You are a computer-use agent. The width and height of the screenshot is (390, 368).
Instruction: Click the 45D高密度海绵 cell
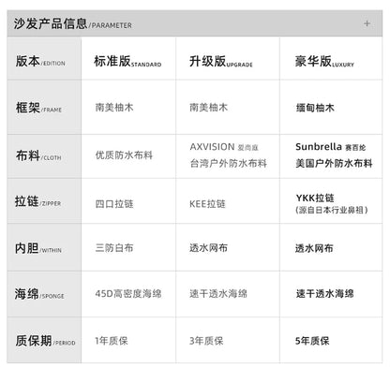pos(128,294)
